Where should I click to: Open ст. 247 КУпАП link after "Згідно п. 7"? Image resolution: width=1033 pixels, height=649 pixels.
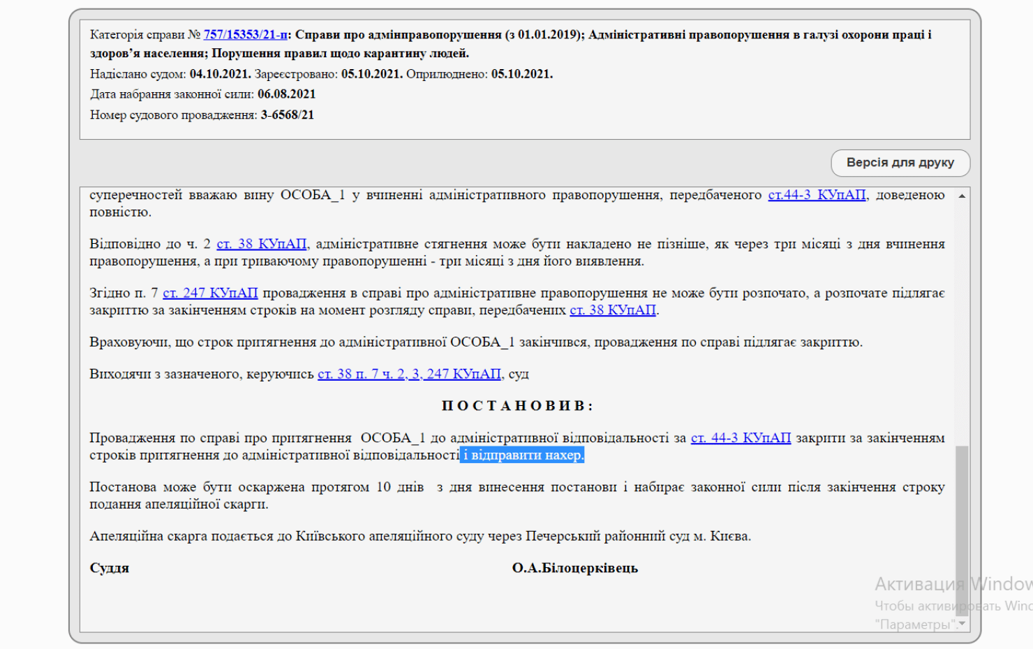pyautogui.click(x=210, y=293)
